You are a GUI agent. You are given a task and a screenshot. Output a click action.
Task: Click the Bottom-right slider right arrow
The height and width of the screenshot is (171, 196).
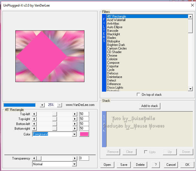[x=75, y=128]
